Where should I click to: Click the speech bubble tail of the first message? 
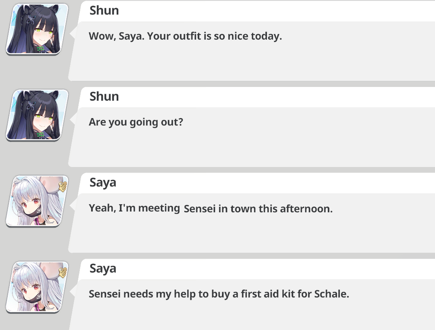pyautogui.click(x=73, y=34)
